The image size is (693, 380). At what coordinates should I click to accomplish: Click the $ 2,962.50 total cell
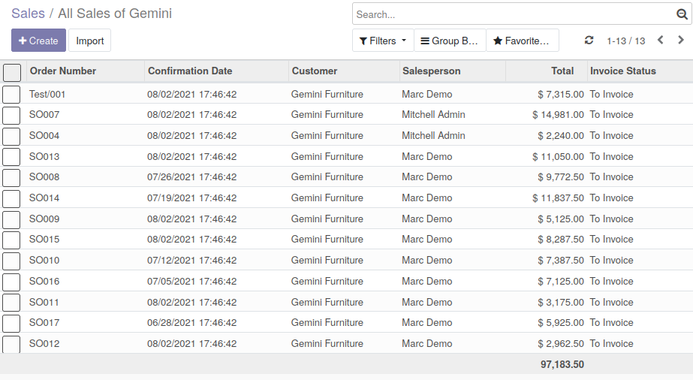(x=560, y=343)
